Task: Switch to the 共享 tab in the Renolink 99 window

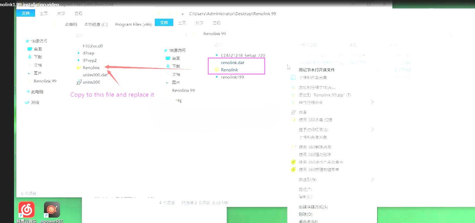Action: point(199,23)
